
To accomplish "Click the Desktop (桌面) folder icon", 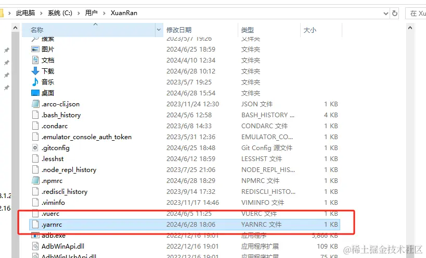I will coord(35,93).
